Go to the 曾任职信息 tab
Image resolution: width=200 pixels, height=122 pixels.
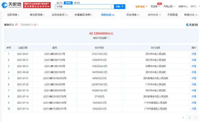[x=37, y=15]
